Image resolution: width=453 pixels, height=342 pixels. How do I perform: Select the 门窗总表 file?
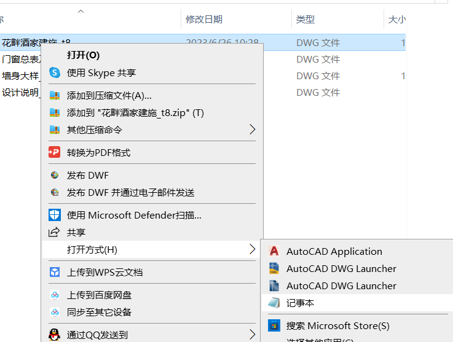20,59
